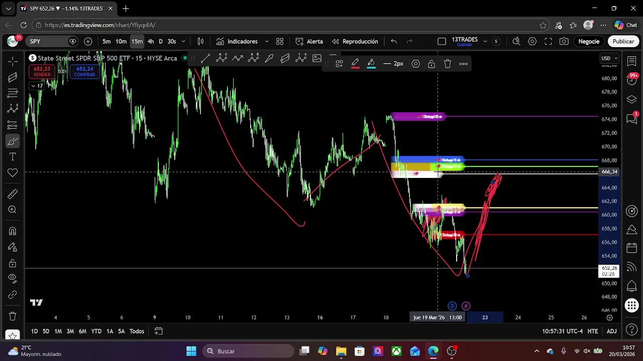Change the red line color swatch
Image resolution: width=643 pixels, height=361 pixels.
[x=355, y=64]
